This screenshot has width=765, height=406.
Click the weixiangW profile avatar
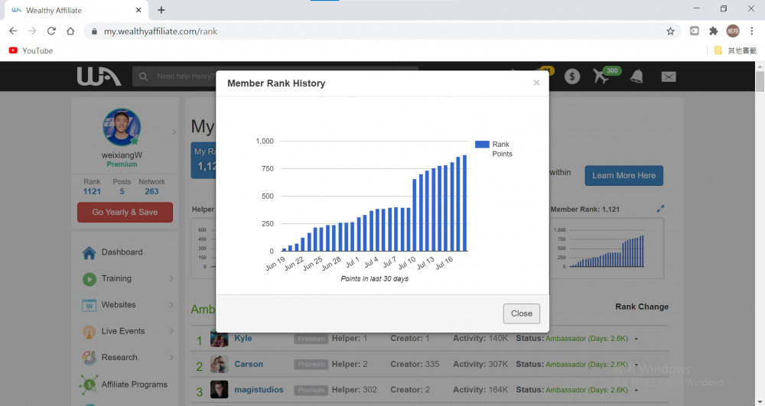(122, 127)
